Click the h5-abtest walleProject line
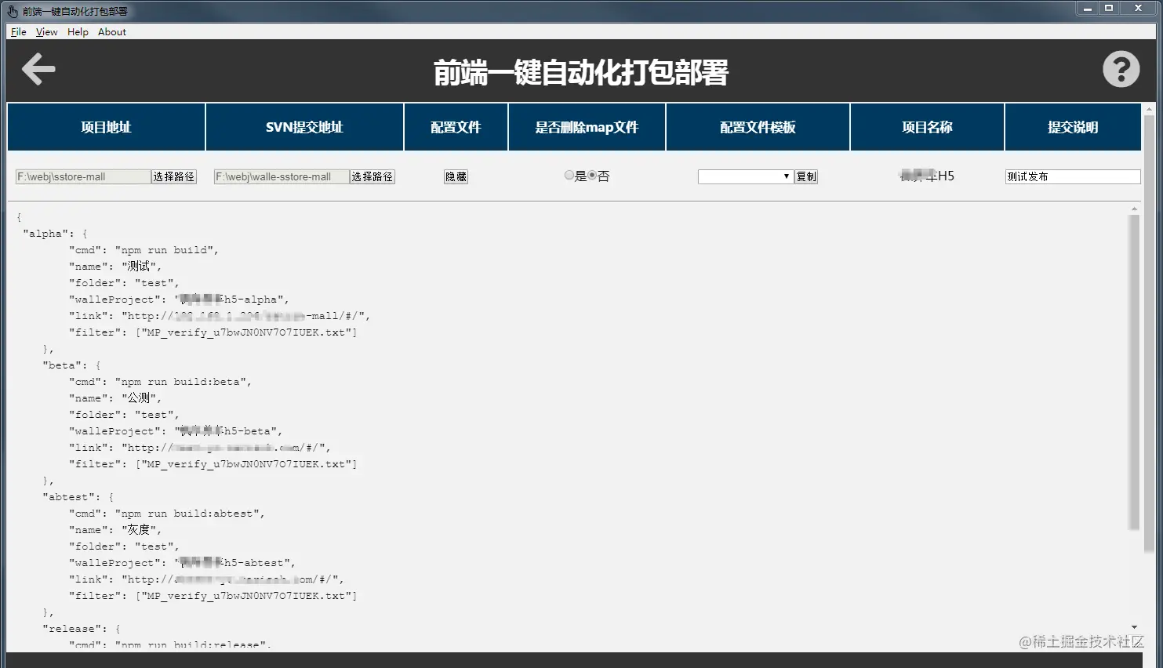This screenshot has width=1163, height=668. tap(182, 563)
